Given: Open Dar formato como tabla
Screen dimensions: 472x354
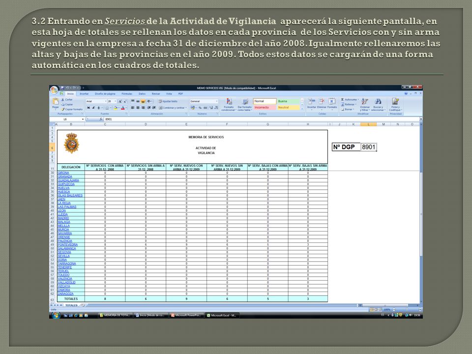Looking at the screenshot, I should [x=244, y=105].
